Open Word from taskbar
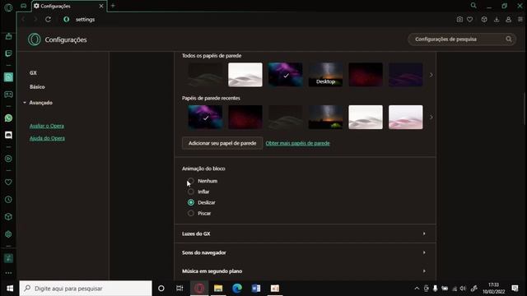 pyautogui.click(x=256, y=289)
